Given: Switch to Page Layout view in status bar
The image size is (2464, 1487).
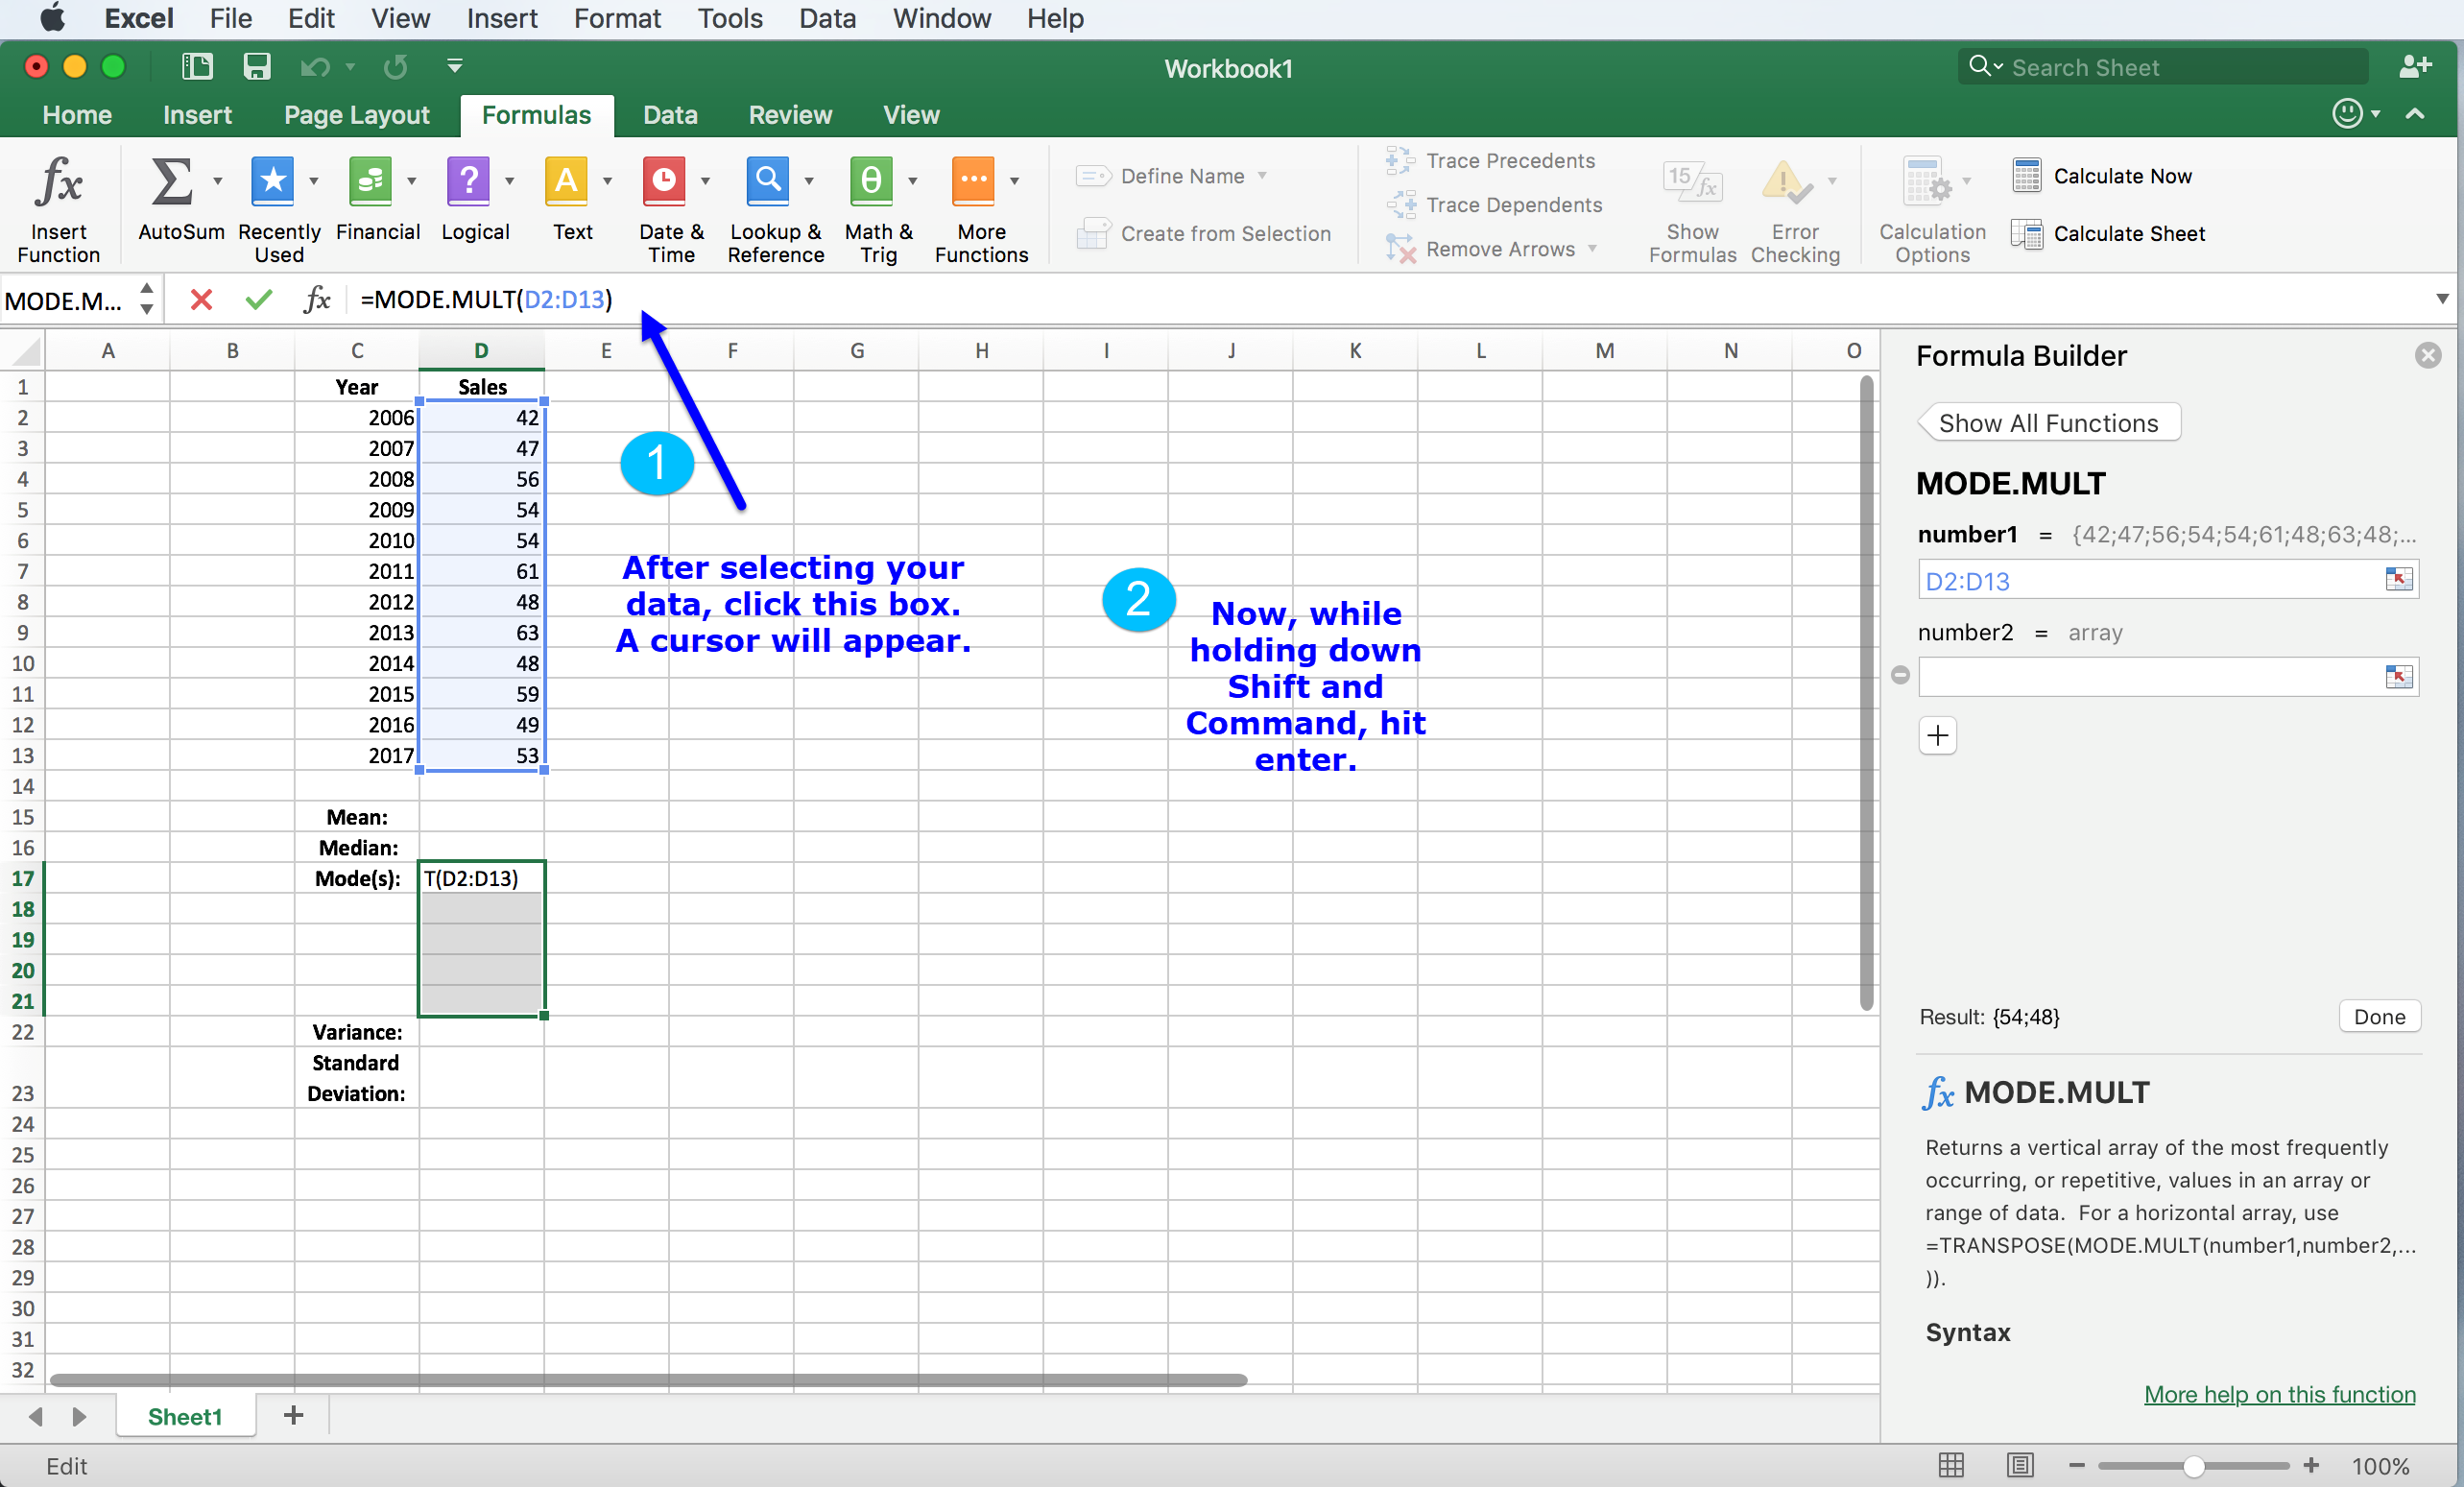Looking at the screenshot, I should point(2019,1465).
